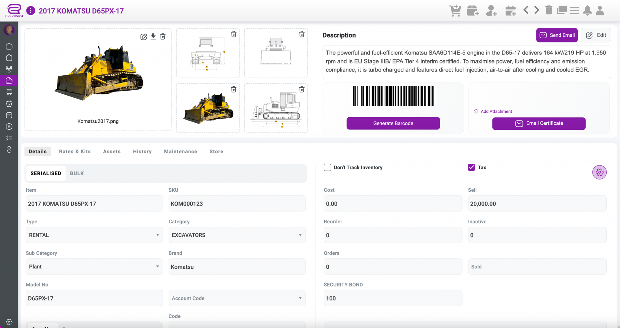Click the header trash delete icon
Screen dimensions: 620x328
pyautogui.click(x=549, y=10)
